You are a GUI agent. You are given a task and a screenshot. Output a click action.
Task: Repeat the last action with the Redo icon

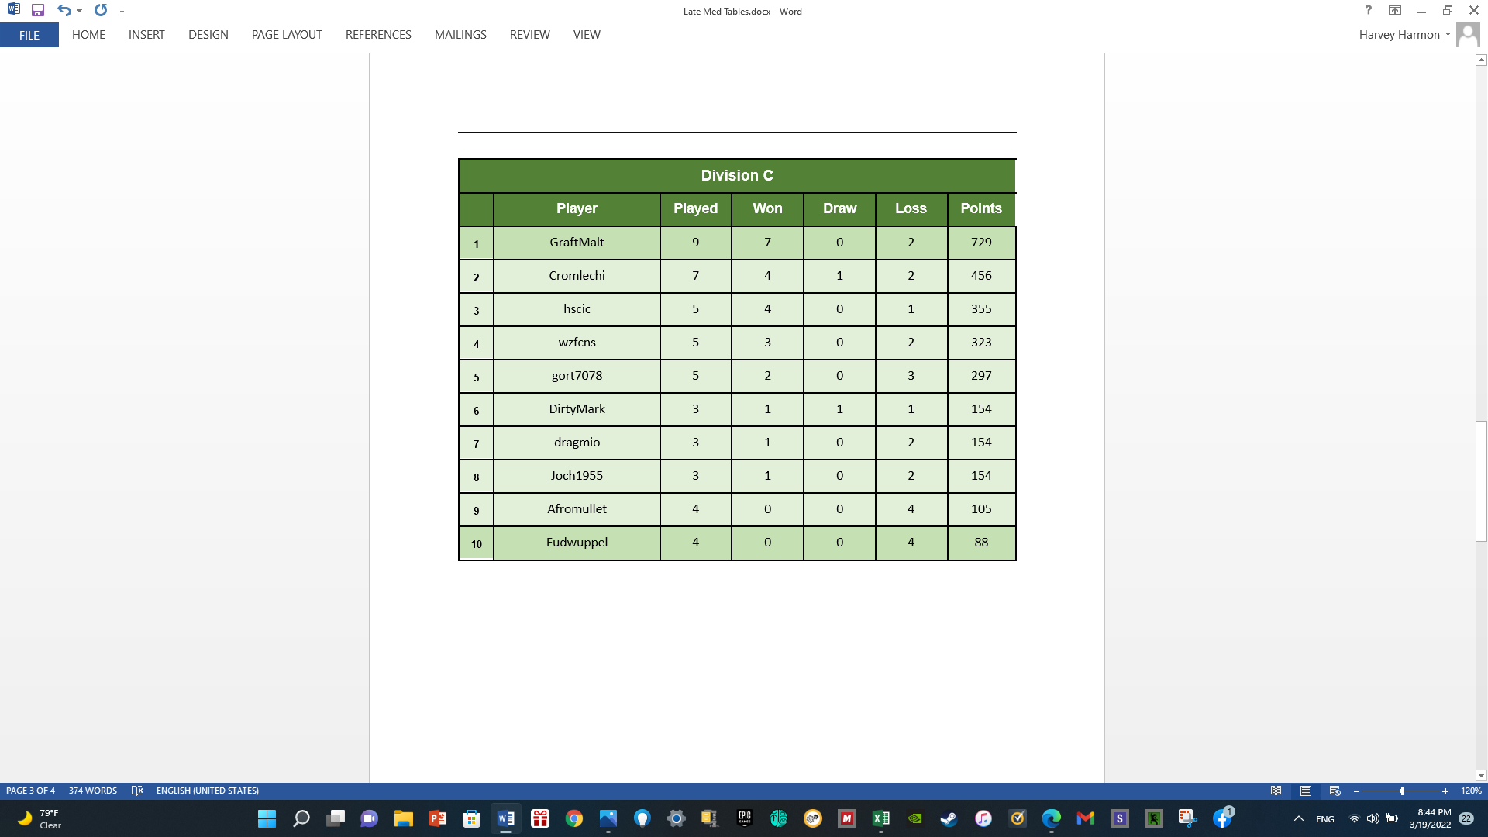click(x=101, y=11)
